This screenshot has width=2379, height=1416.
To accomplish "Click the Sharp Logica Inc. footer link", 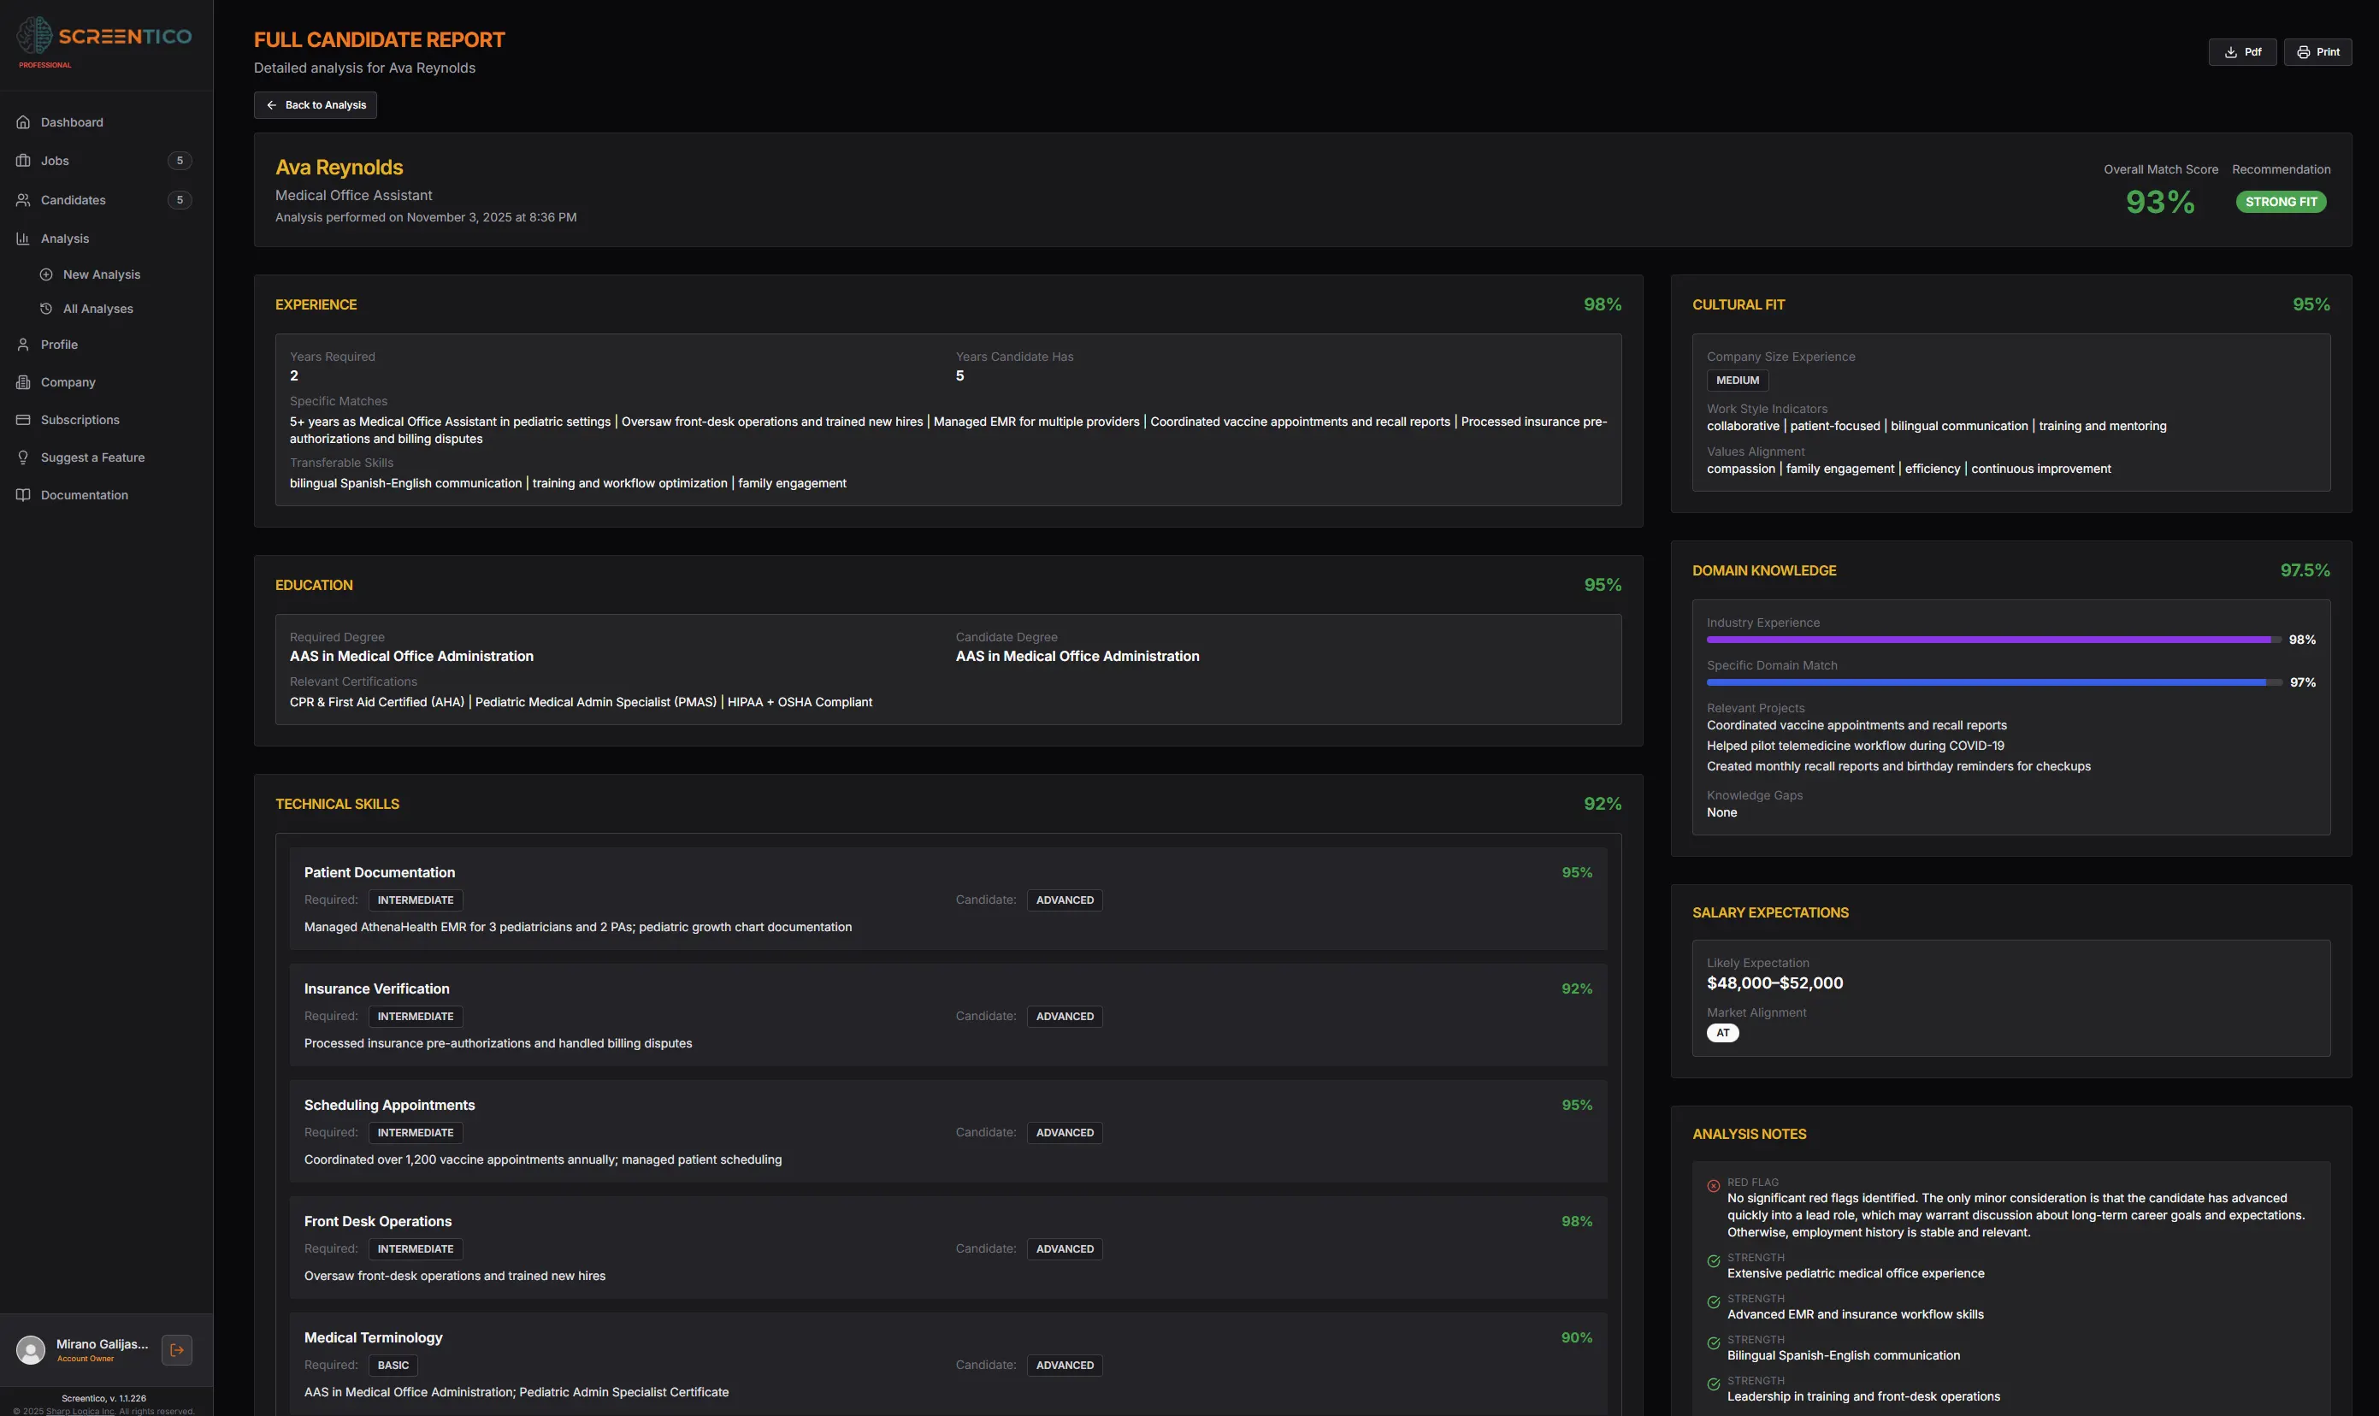I will point(80,1410).
